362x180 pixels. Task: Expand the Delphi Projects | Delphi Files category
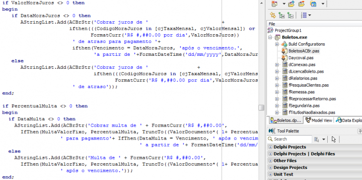[x=271, y=154]
